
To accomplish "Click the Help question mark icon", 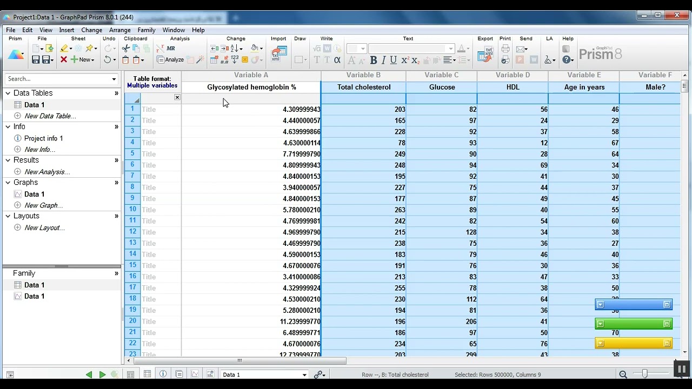I will pyautogui.click(x=566, y=60).
